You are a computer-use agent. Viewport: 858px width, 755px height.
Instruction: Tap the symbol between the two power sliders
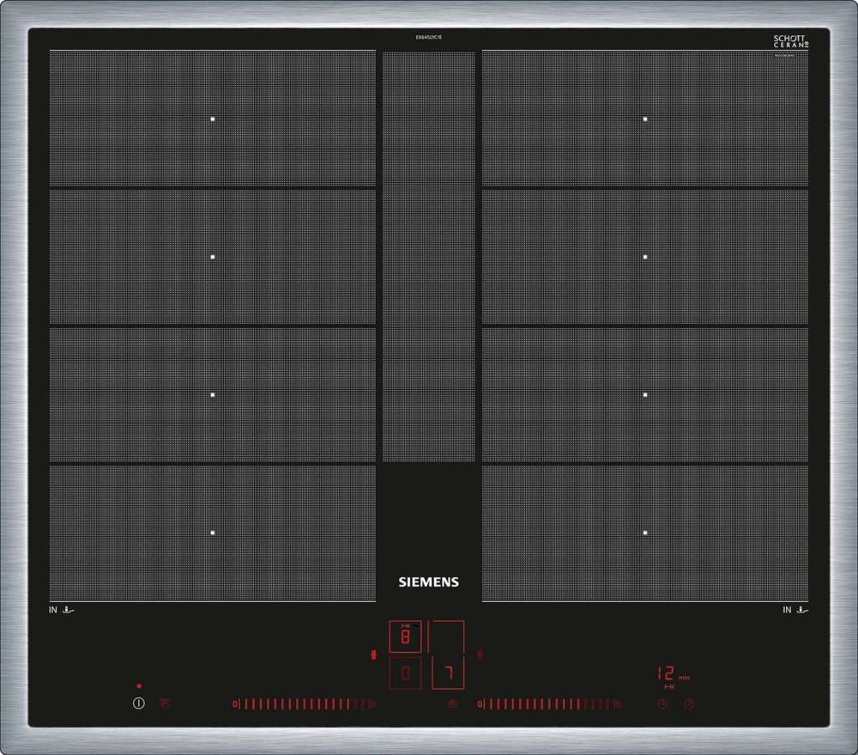pyautogui.click(x=452, y=704)
